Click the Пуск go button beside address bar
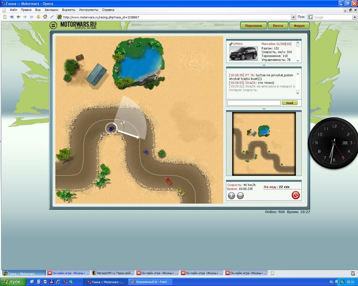358x286 pixels. pyautogui.click(x=301, y=17)
